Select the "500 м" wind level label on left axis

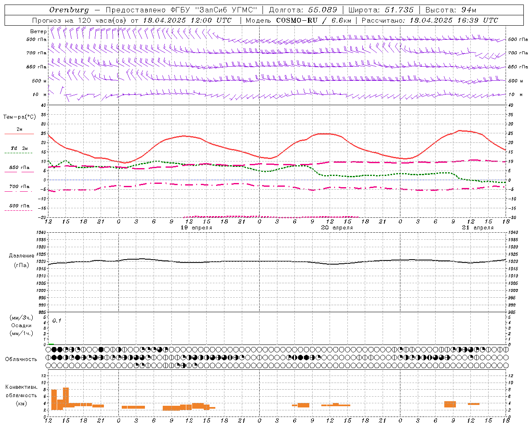[x=39, y=81]
